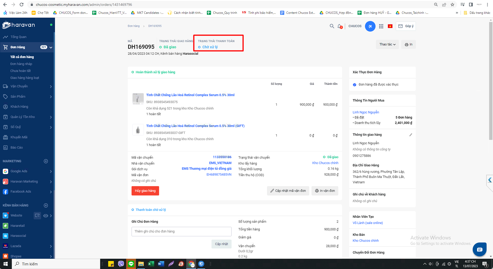Open tracking code EH689875485VN

(x=219, y=175)
